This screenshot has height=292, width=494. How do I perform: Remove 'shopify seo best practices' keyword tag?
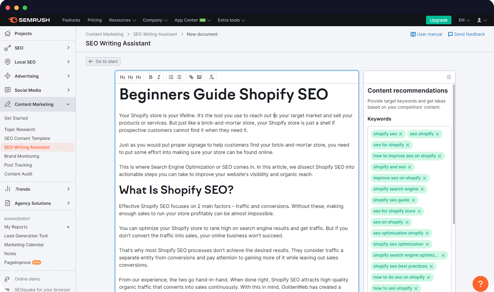pos(431,266)
